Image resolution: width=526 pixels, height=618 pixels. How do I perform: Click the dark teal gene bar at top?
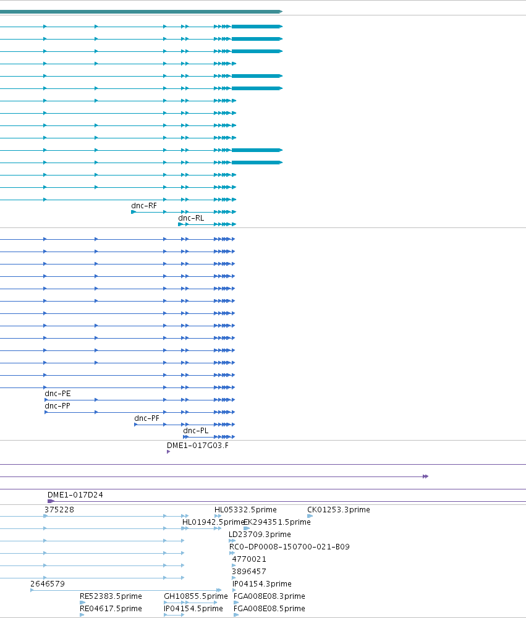click(140, 12)
